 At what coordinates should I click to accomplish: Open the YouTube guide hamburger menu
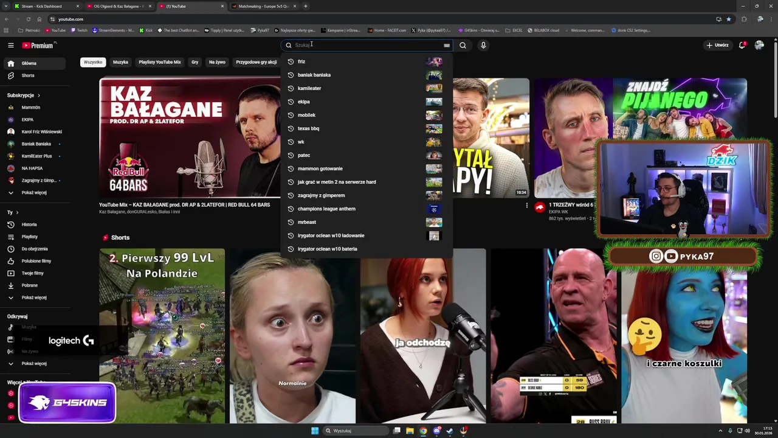(x=10, y=45)
